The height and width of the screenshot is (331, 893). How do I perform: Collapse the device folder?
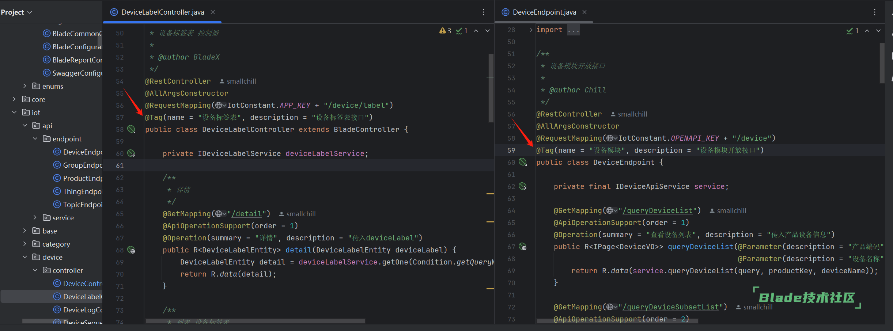pyautogui.click(x=24, y=257)
